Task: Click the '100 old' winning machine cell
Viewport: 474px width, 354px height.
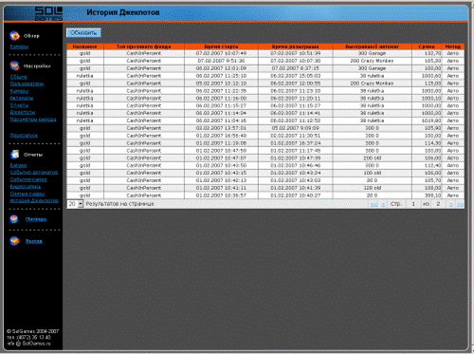Action: [x=372, y=173]
